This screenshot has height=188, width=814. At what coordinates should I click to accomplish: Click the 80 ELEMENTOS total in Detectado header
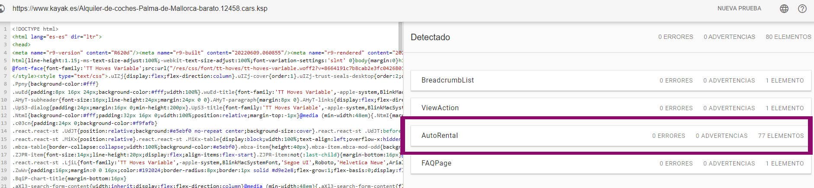pos(788,37)
